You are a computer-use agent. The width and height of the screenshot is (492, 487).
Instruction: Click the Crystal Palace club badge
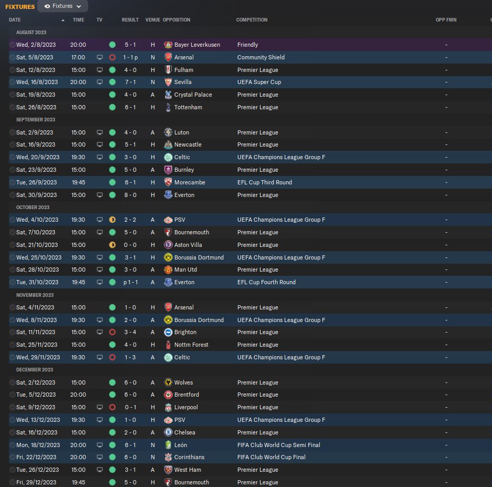pyautogui.click(x=168, y=95)
